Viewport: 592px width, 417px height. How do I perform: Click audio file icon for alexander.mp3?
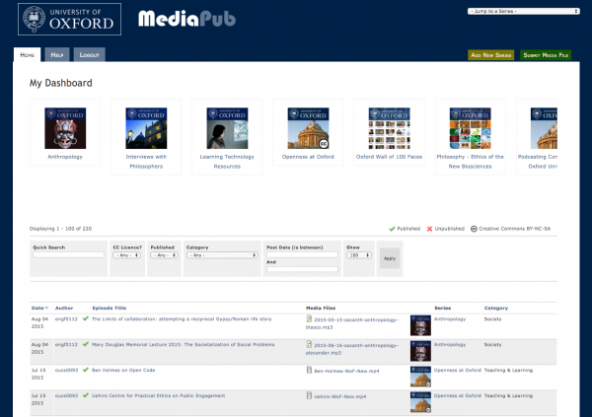(x=309, y=345)
